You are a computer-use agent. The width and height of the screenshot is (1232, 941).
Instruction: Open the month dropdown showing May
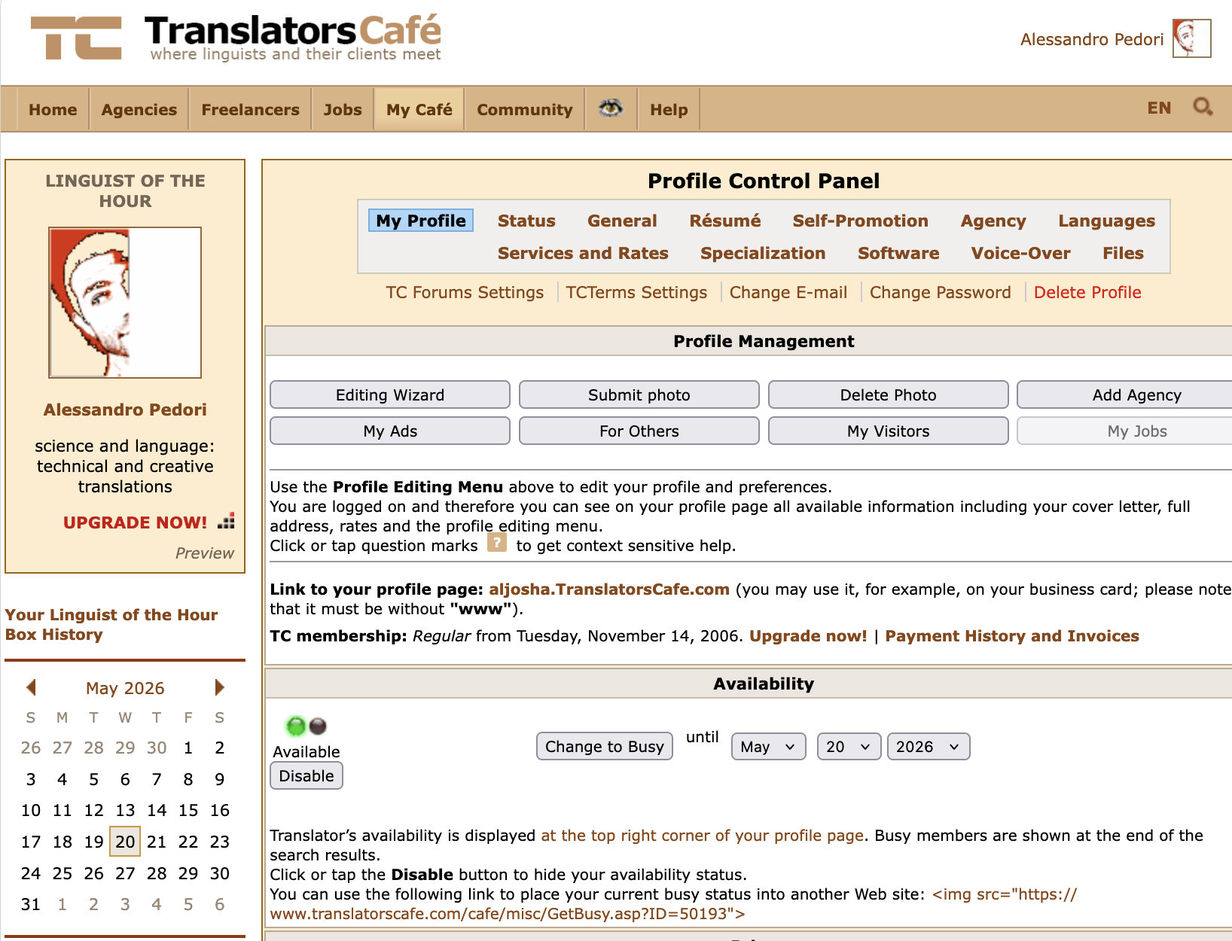point(768,747)
